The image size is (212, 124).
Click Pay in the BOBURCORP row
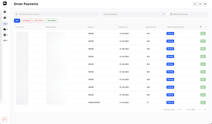[x=203, y=103]
